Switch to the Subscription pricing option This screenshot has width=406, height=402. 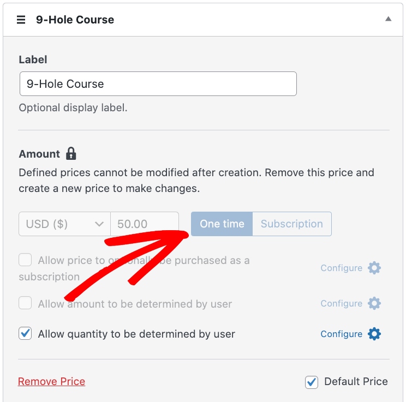(291, 224)
